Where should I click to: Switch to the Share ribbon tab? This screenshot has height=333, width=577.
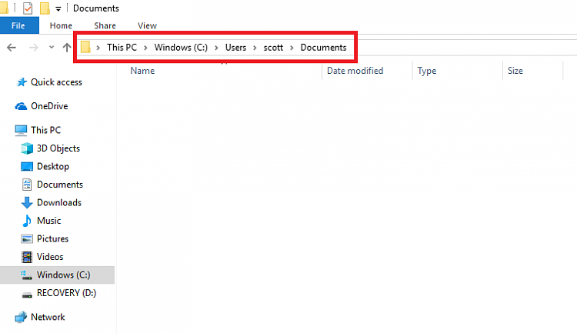(105, 25)
